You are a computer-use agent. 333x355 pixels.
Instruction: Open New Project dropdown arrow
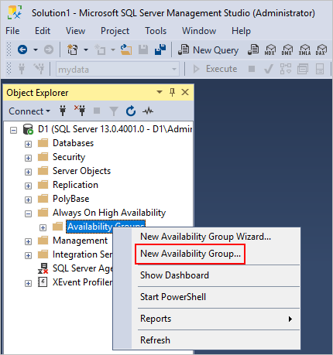tap(86, 49)
